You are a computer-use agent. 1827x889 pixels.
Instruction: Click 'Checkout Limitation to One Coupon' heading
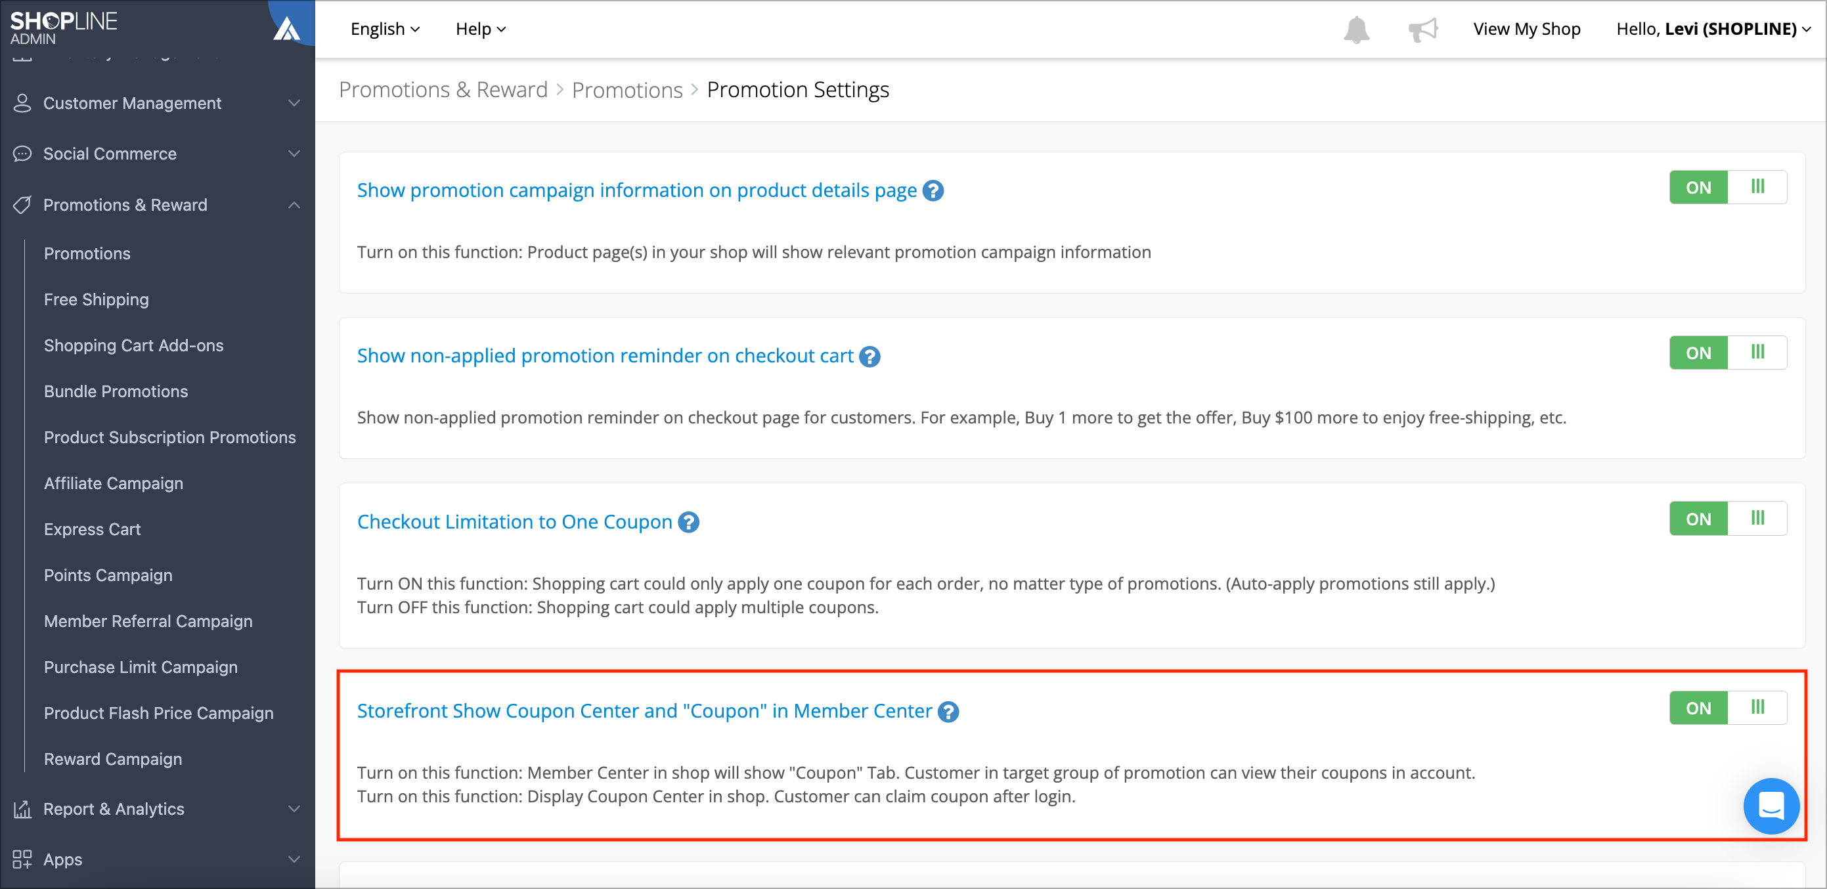pos(514,522)
